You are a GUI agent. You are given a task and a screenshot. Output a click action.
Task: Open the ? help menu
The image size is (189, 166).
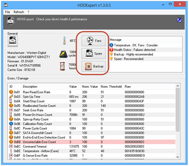pos(28,12)
